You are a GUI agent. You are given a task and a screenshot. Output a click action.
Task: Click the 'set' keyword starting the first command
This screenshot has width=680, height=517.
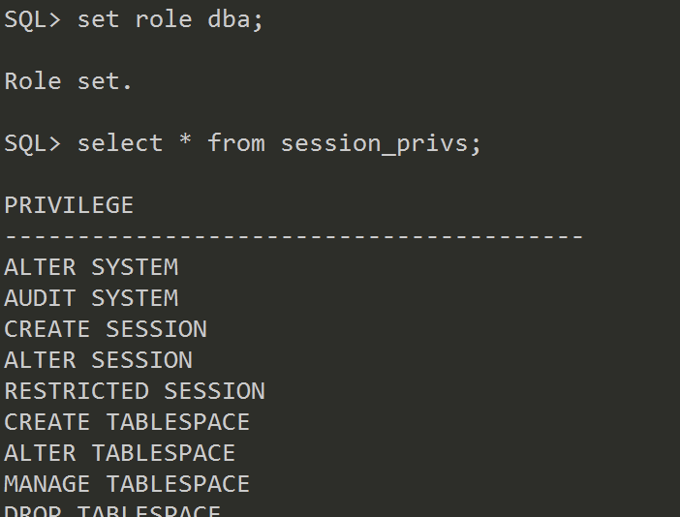point(98,20)
